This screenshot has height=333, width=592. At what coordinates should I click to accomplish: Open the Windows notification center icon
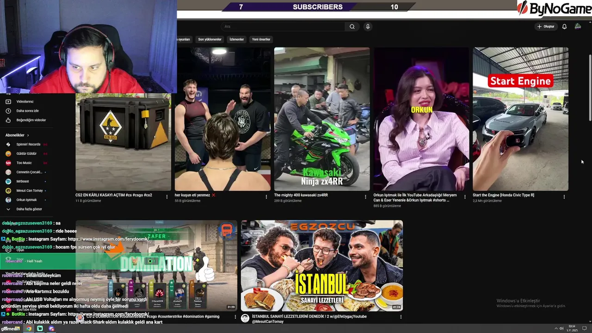585,328
